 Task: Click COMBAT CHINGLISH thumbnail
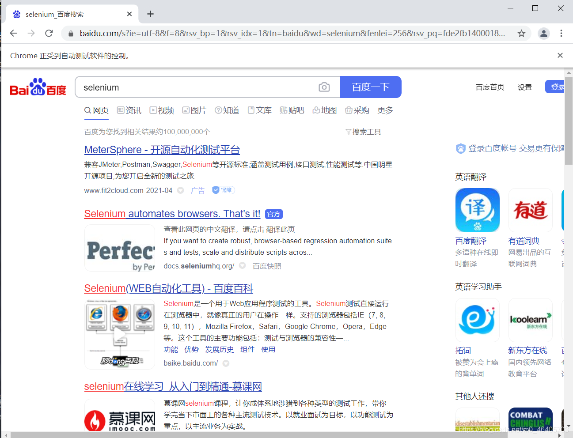click(x=531, y=419)
